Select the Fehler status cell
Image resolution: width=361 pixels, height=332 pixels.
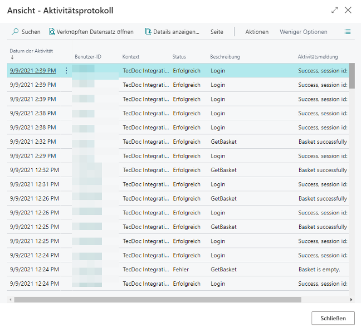180,270
